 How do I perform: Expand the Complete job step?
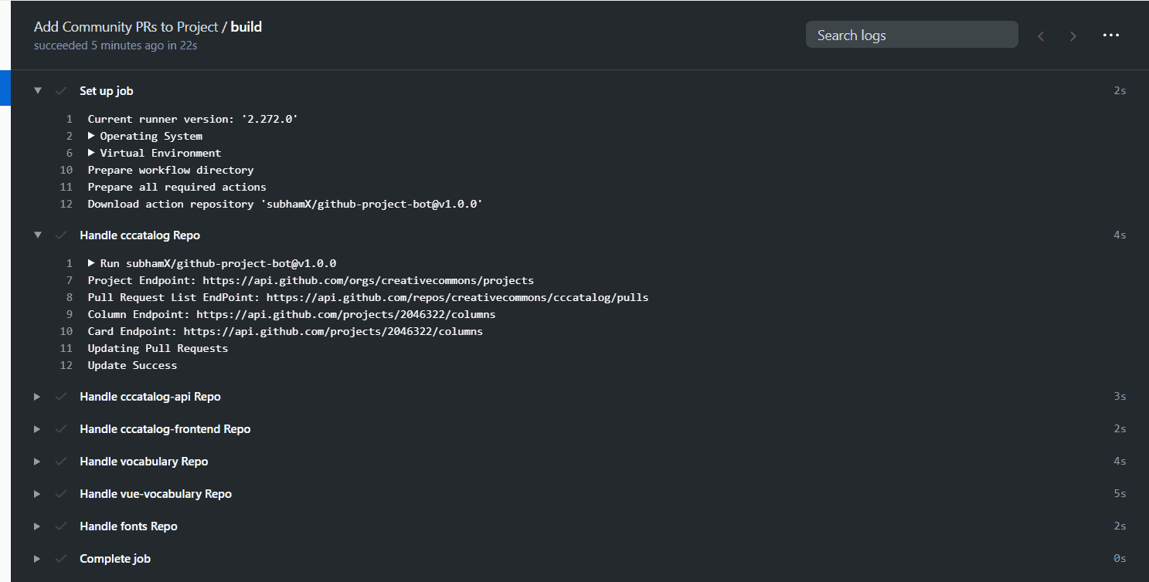coord(37,559)
